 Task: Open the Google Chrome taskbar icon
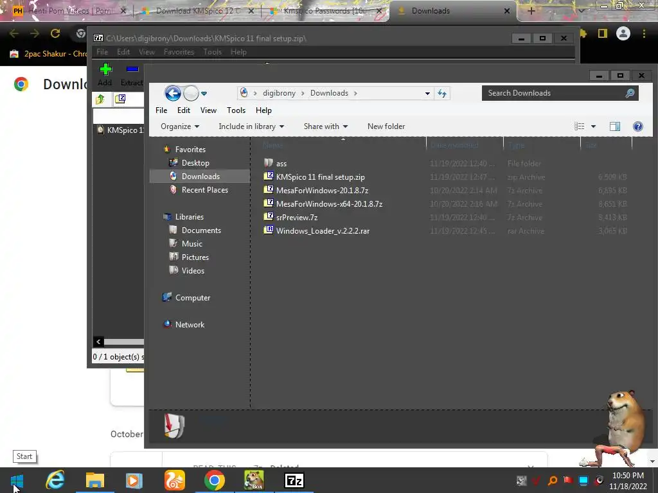[215, 480]
